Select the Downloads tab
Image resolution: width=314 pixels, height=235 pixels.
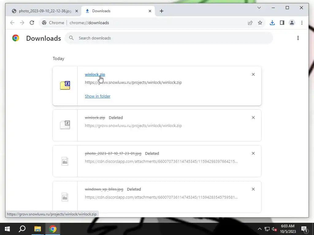(118, 11)
